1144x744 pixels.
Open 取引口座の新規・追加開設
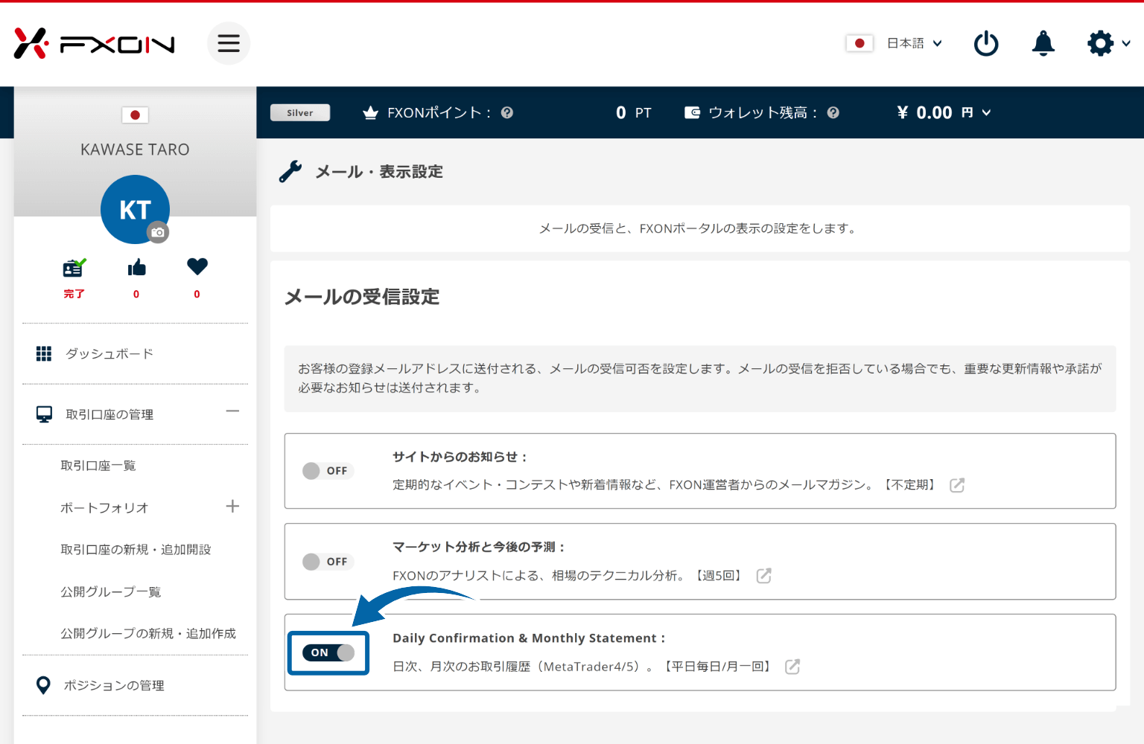pyautogui.click(x=136, y=549)
